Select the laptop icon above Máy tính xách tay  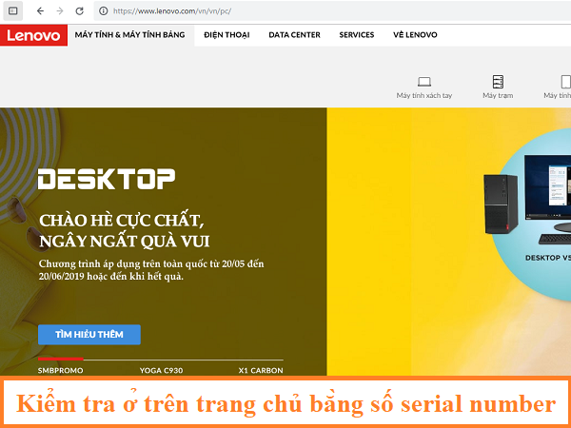point(424,82)
